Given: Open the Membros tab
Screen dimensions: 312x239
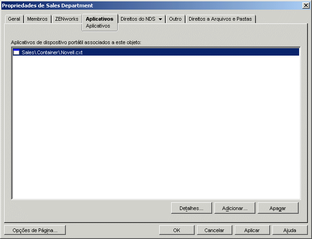Looking at the screenshot, I should coord(37,19).
